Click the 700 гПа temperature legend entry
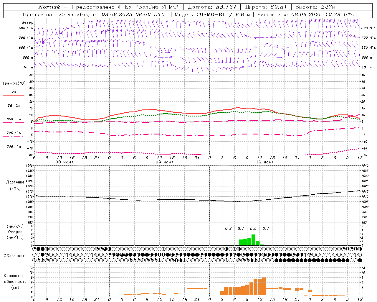The image size is (377, 302). [14, 133]
